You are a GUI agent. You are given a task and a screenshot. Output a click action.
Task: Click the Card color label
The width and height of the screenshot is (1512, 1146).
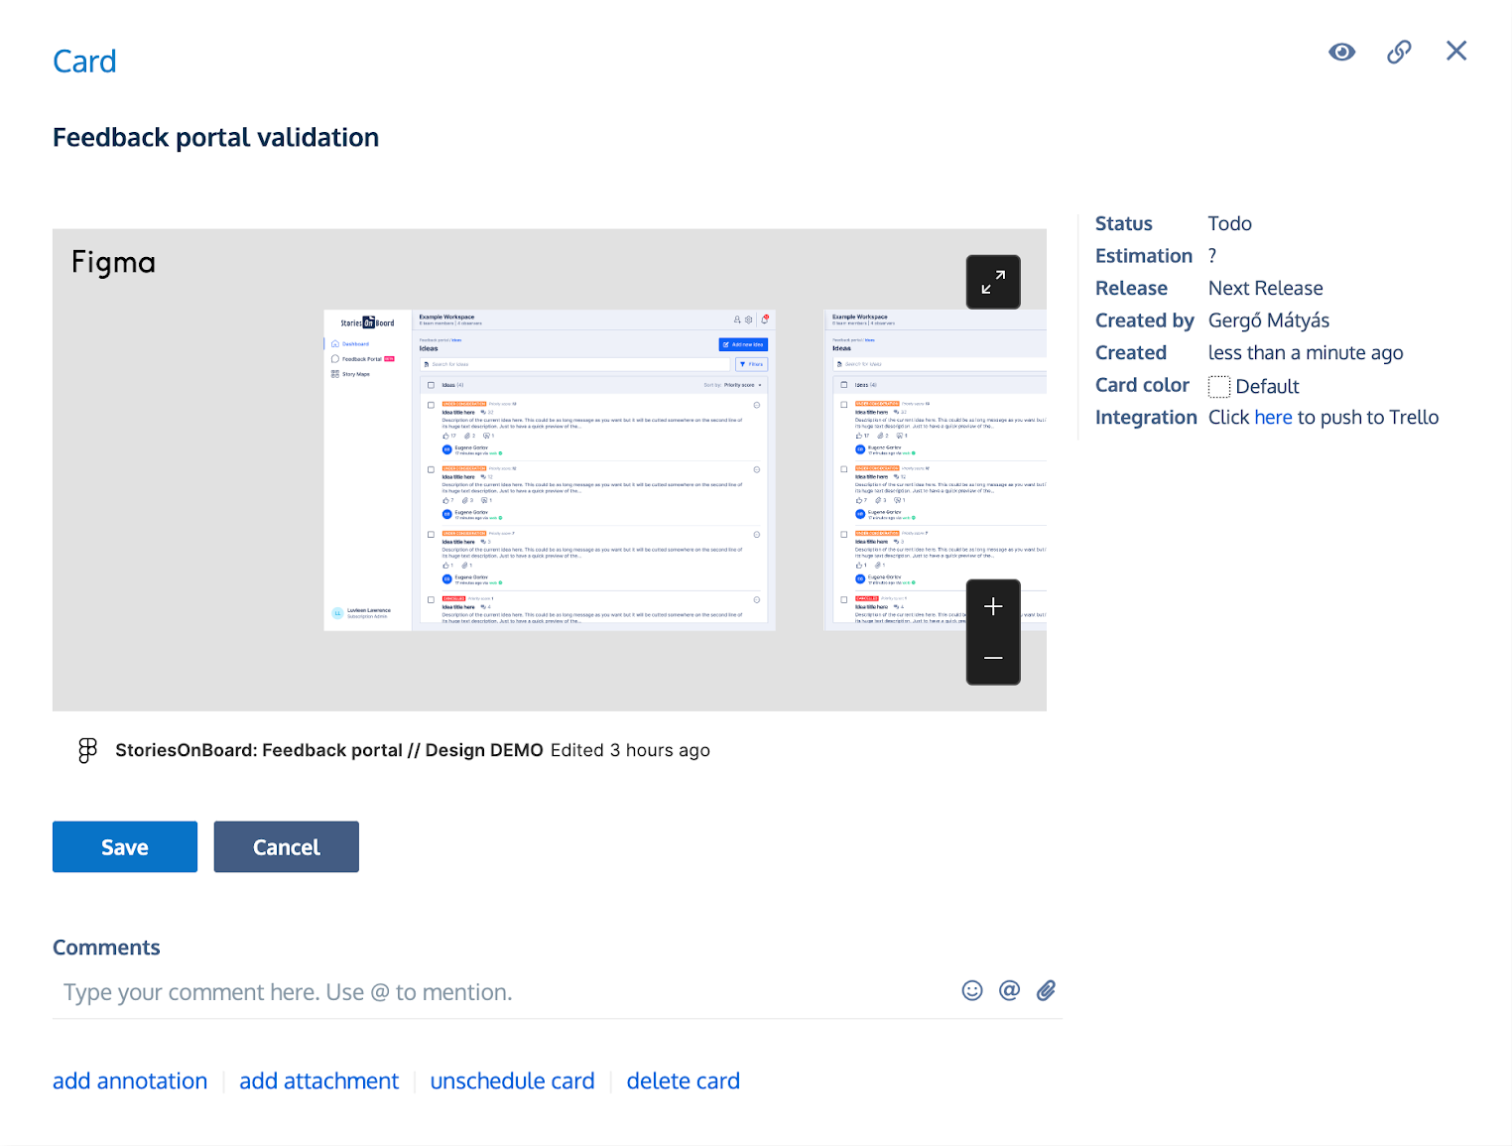[x=1142, y=385]
